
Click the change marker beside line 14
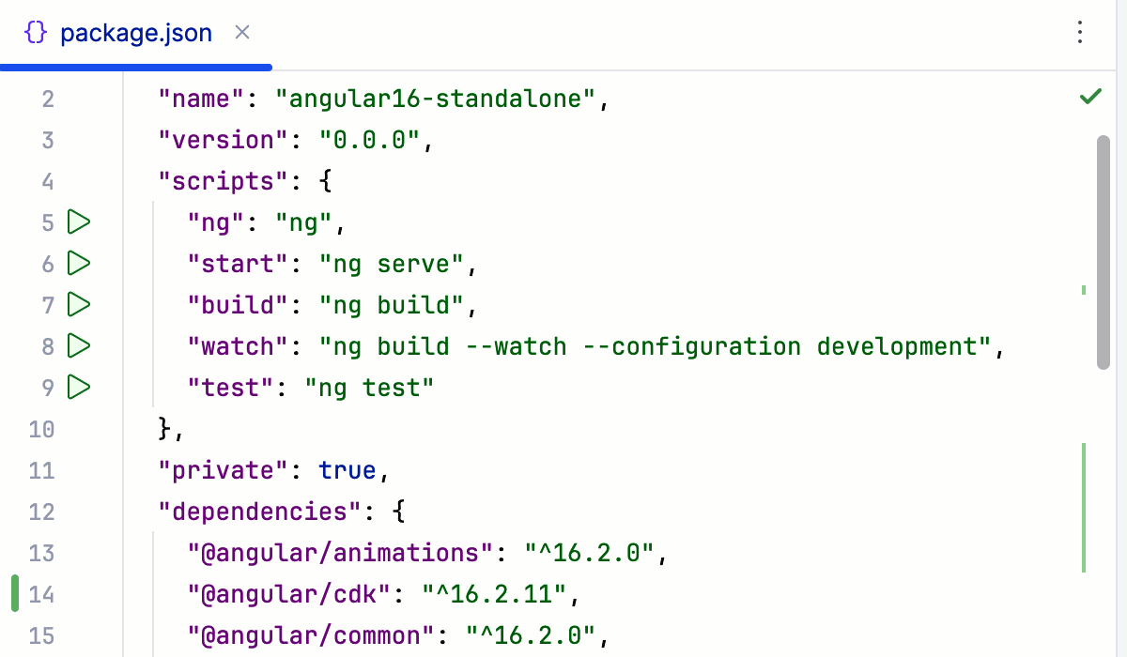(16, 594)
